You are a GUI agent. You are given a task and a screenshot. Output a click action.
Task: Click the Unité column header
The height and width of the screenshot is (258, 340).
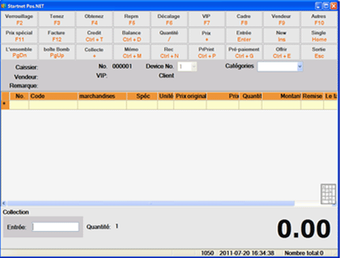click(166, 96)
